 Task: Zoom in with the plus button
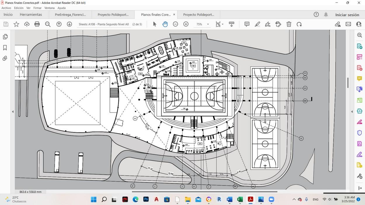point(186,24)
